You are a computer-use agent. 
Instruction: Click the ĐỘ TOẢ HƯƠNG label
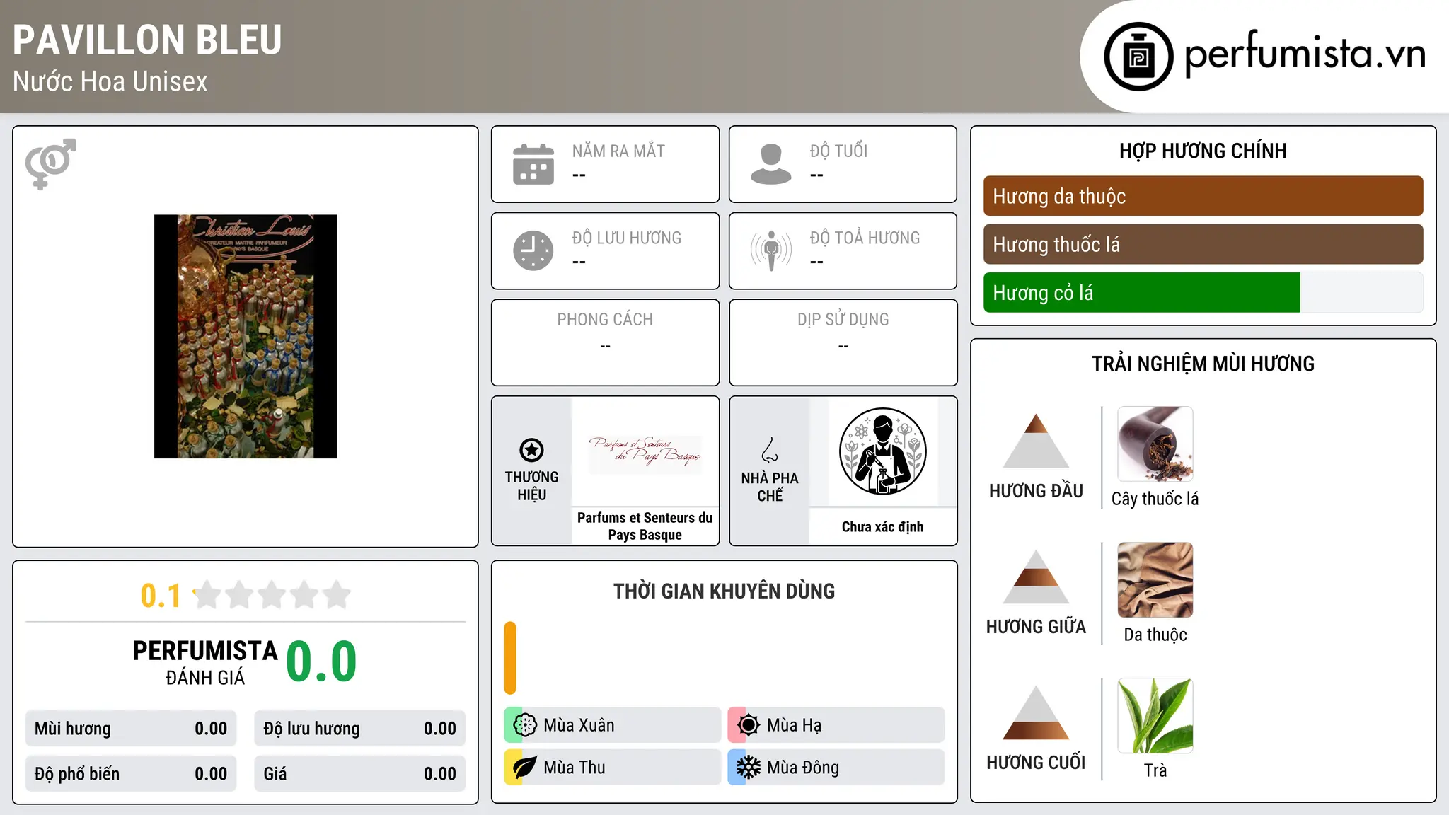point(865,238)
